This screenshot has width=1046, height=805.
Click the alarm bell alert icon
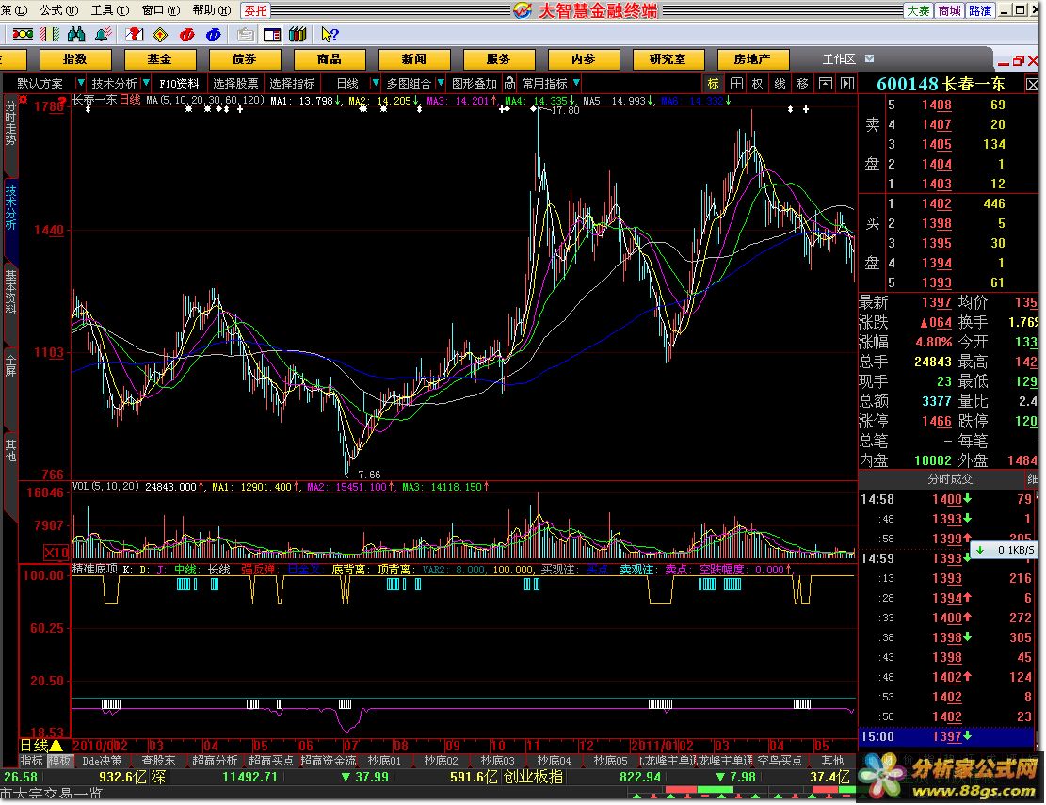103,34
